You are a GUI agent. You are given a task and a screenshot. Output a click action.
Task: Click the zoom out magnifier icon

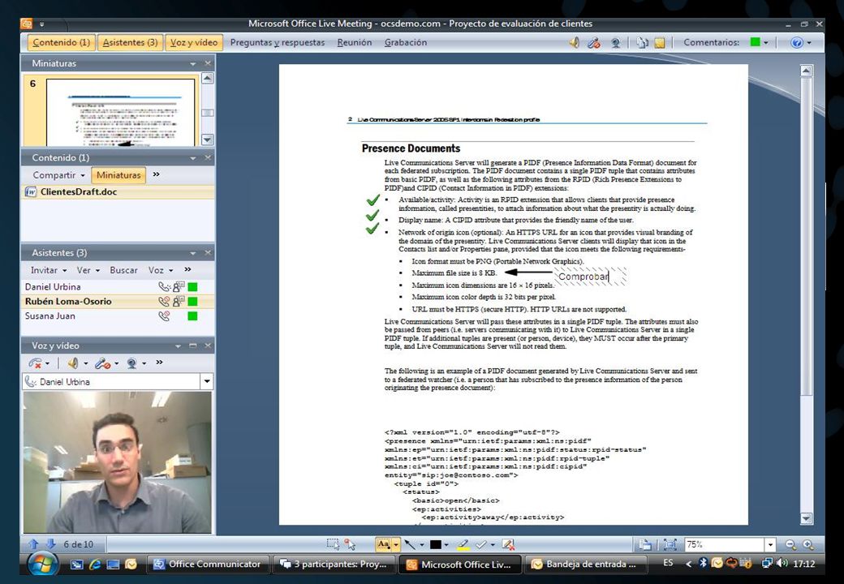click(x=790, y=544)
